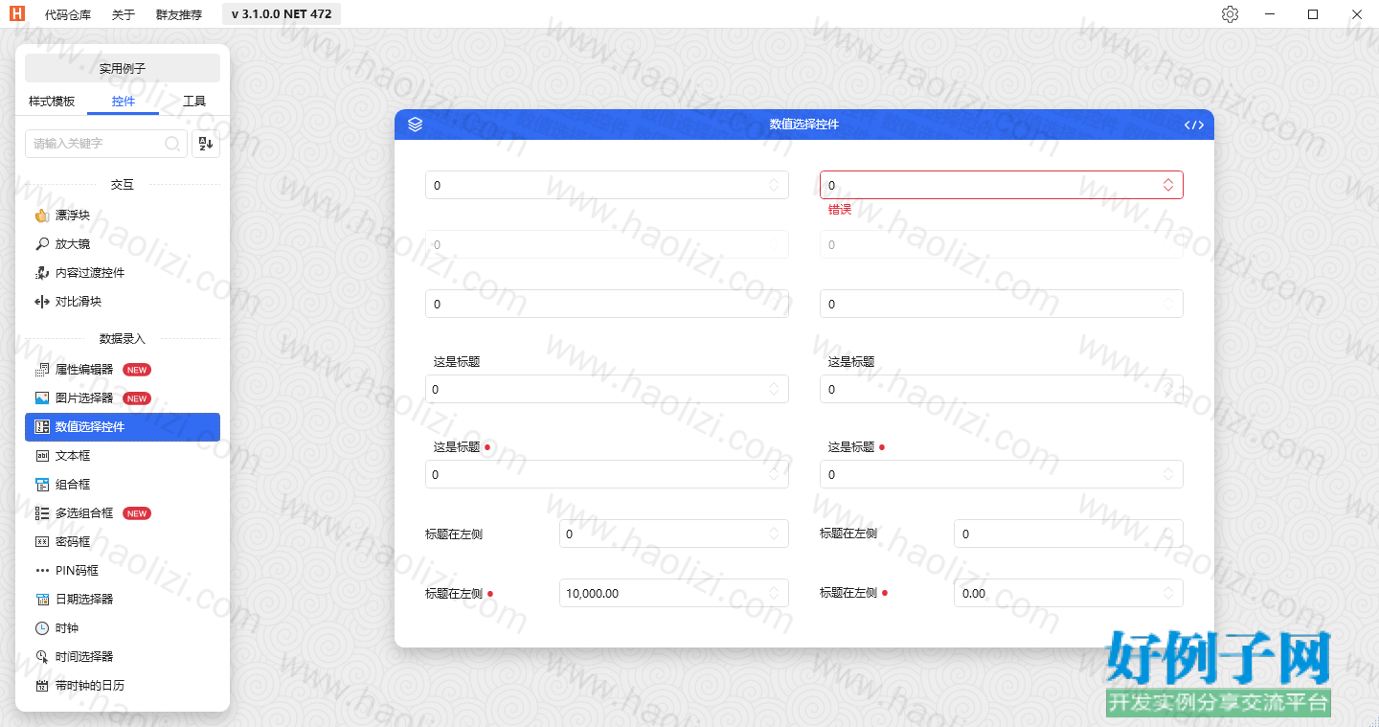Click the icon beside 组合框
This screenshot has width=1379, height=727.
pos(42,485)
